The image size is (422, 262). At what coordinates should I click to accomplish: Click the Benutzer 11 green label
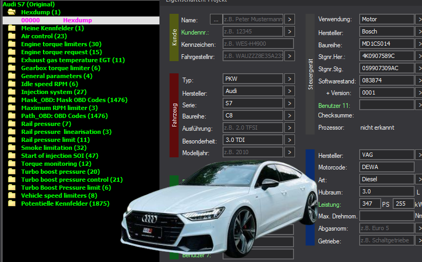pos(334,106)
